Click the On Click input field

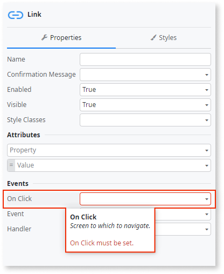tap(145, 199)
